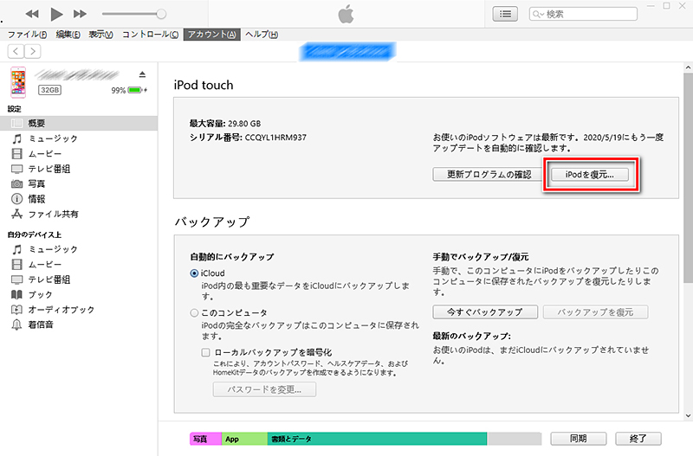
Task: Click the battery 99% indicator
Action: point(129,91)
